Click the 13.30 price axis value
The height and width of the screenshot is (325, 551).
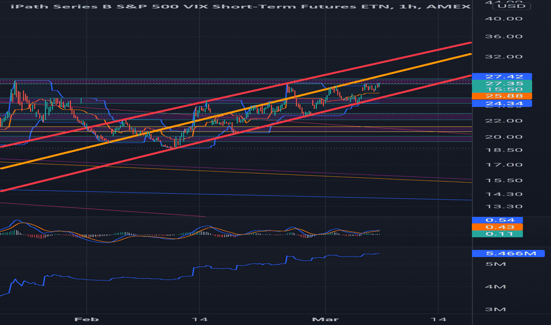[x=504, y=207]
